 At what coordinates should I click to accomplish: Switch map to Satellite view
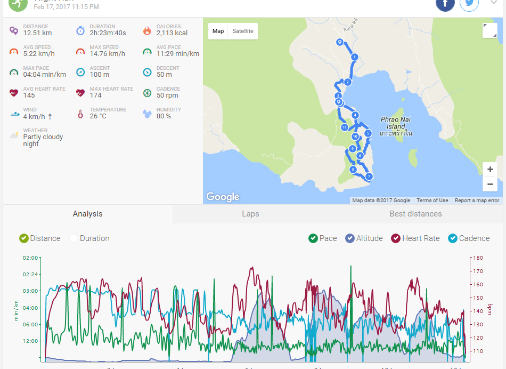[243, 31]
